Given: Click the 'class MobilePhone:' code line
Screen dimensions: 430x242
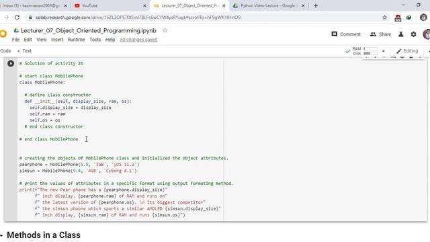Looking at the screenshot, I should click(x=42, y=82).
